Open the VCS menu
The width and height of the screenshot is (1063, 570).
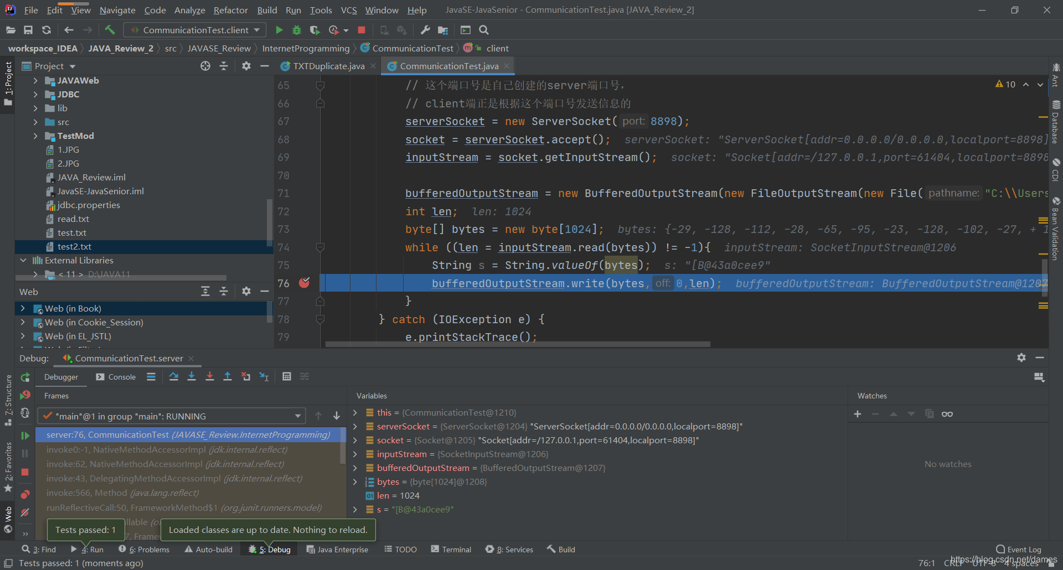pos(349,10)
